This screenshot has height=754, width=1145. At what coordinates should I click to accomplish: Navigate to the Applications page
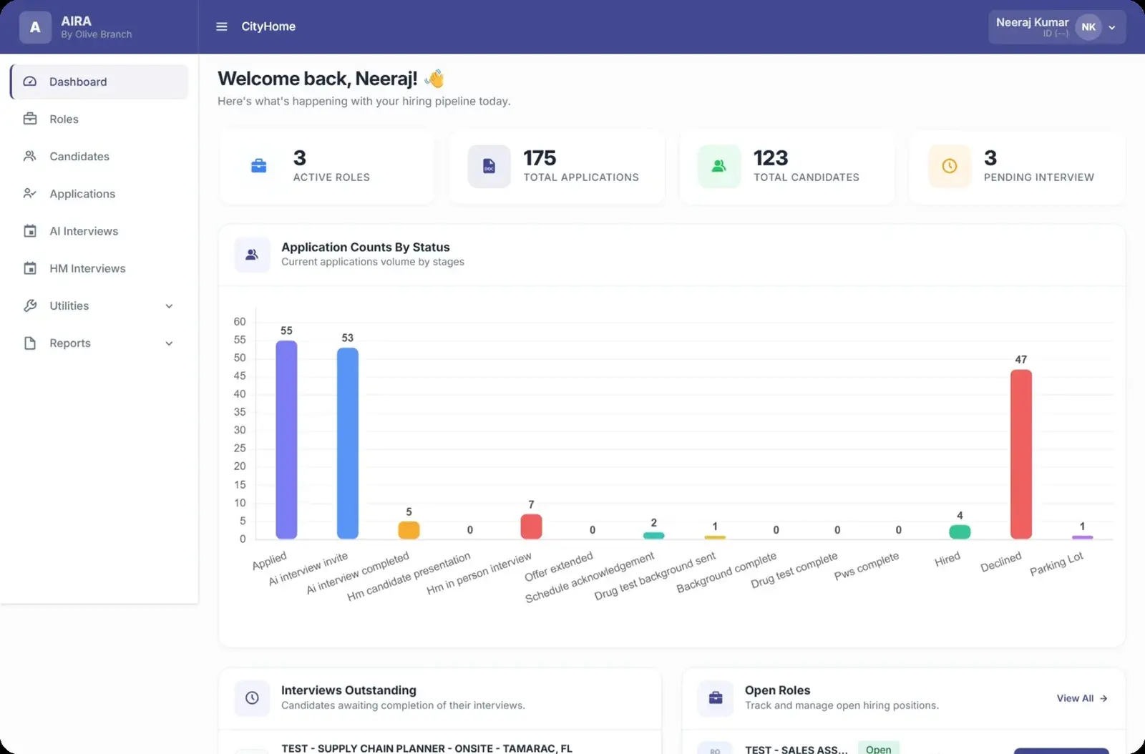(99, 193)
